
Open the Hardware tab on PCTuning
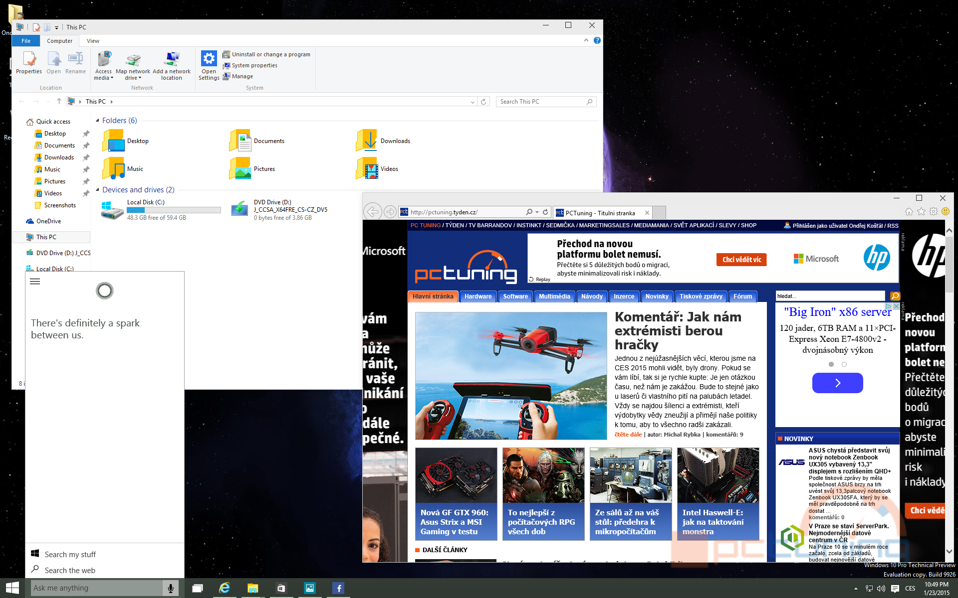(x=478, y=297)
